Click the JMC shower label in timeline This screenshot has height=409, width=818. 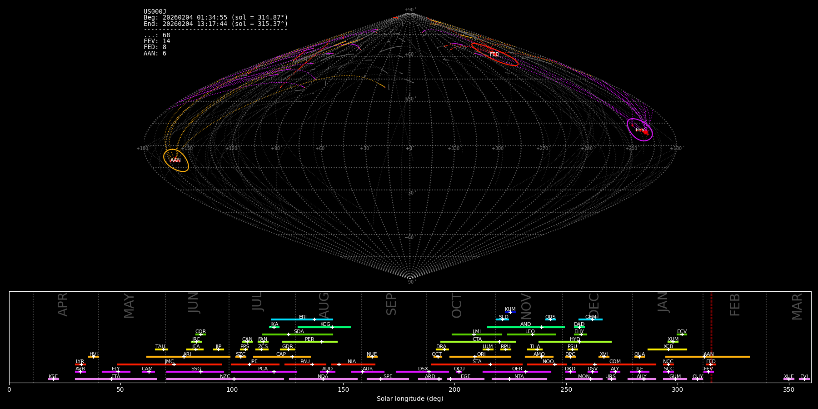tap(170, 362)
